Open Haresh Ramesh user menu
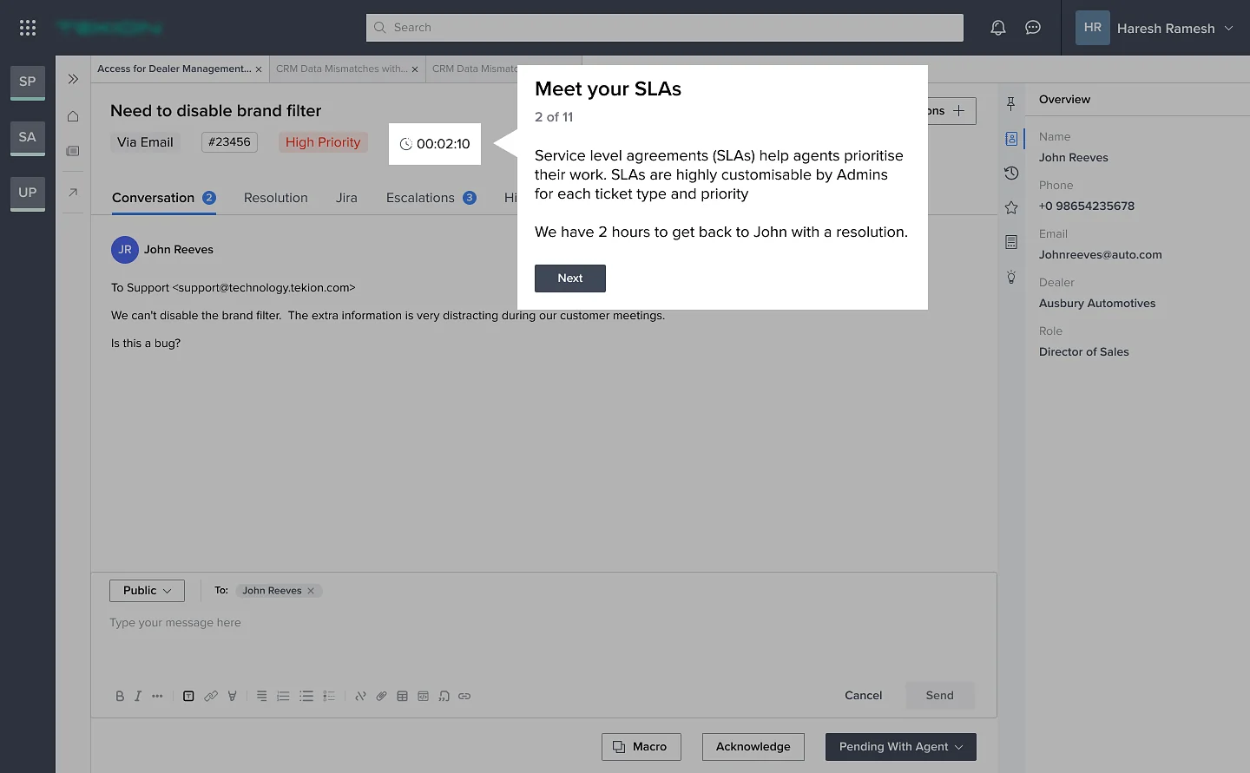Image resolution: width=1250 pixels, height=773 pixels. click(x=1155, y=28)
